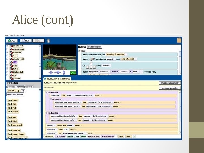Click object tree scrollbar down arrow
Viewport: 204px width, 153px height.
pos(40,79)
